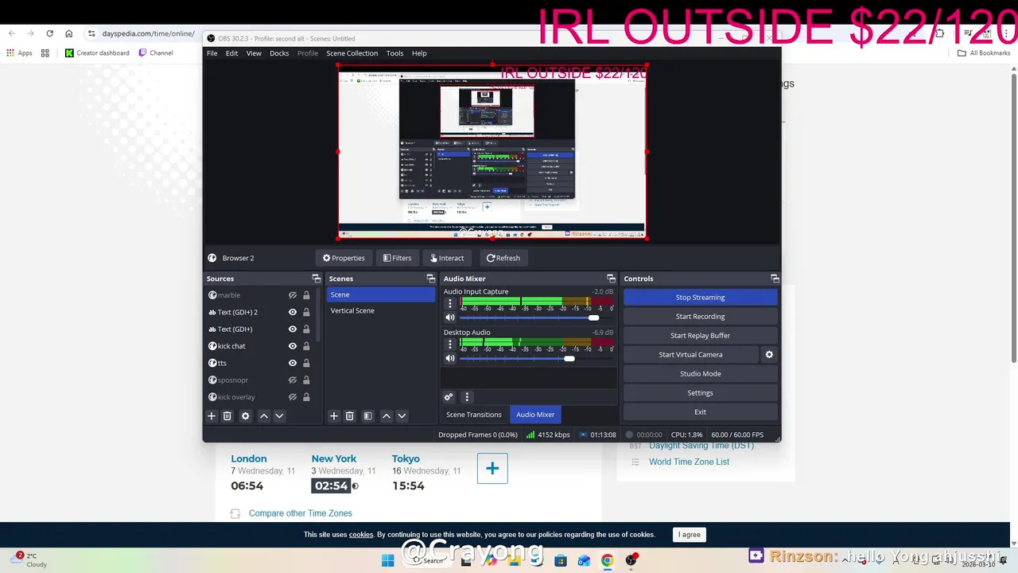Viewport: 1018px width, 573px height.
Task: Pop out the Scenes dock
Action: click(430, 279)
